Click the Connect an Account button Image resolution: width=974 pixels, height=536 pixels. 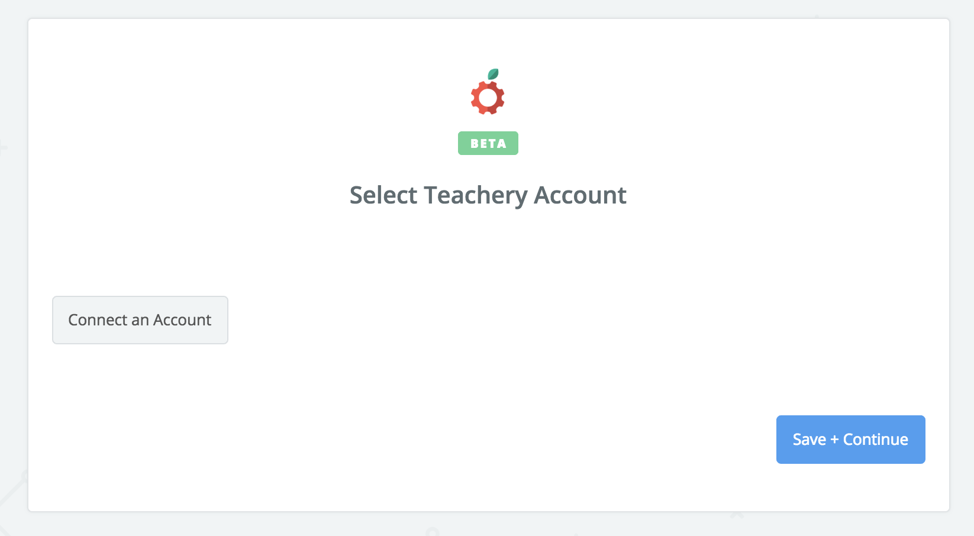[x=140, y=320]
